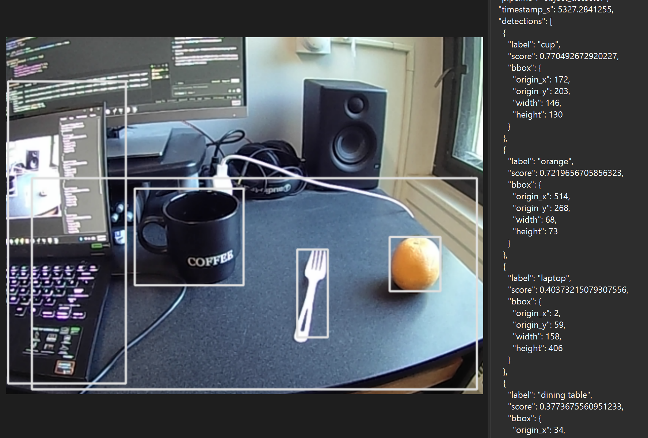
Task: Click the orange's height value 73
Action: pos(553,231)
